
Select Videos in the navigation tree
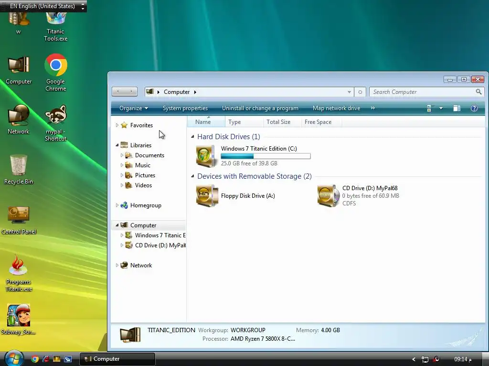pos(143,185)
